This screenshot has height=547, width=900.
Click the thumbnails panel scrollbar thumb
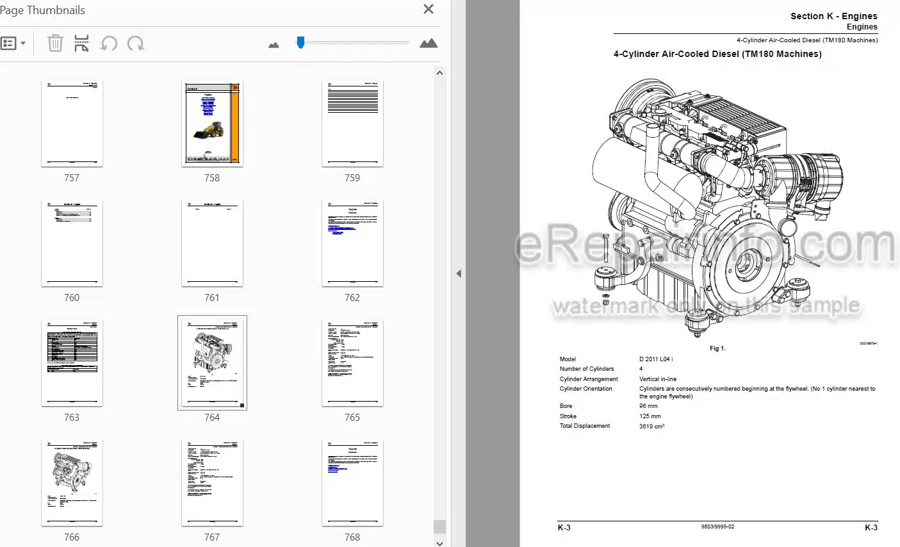coord(439,527)
